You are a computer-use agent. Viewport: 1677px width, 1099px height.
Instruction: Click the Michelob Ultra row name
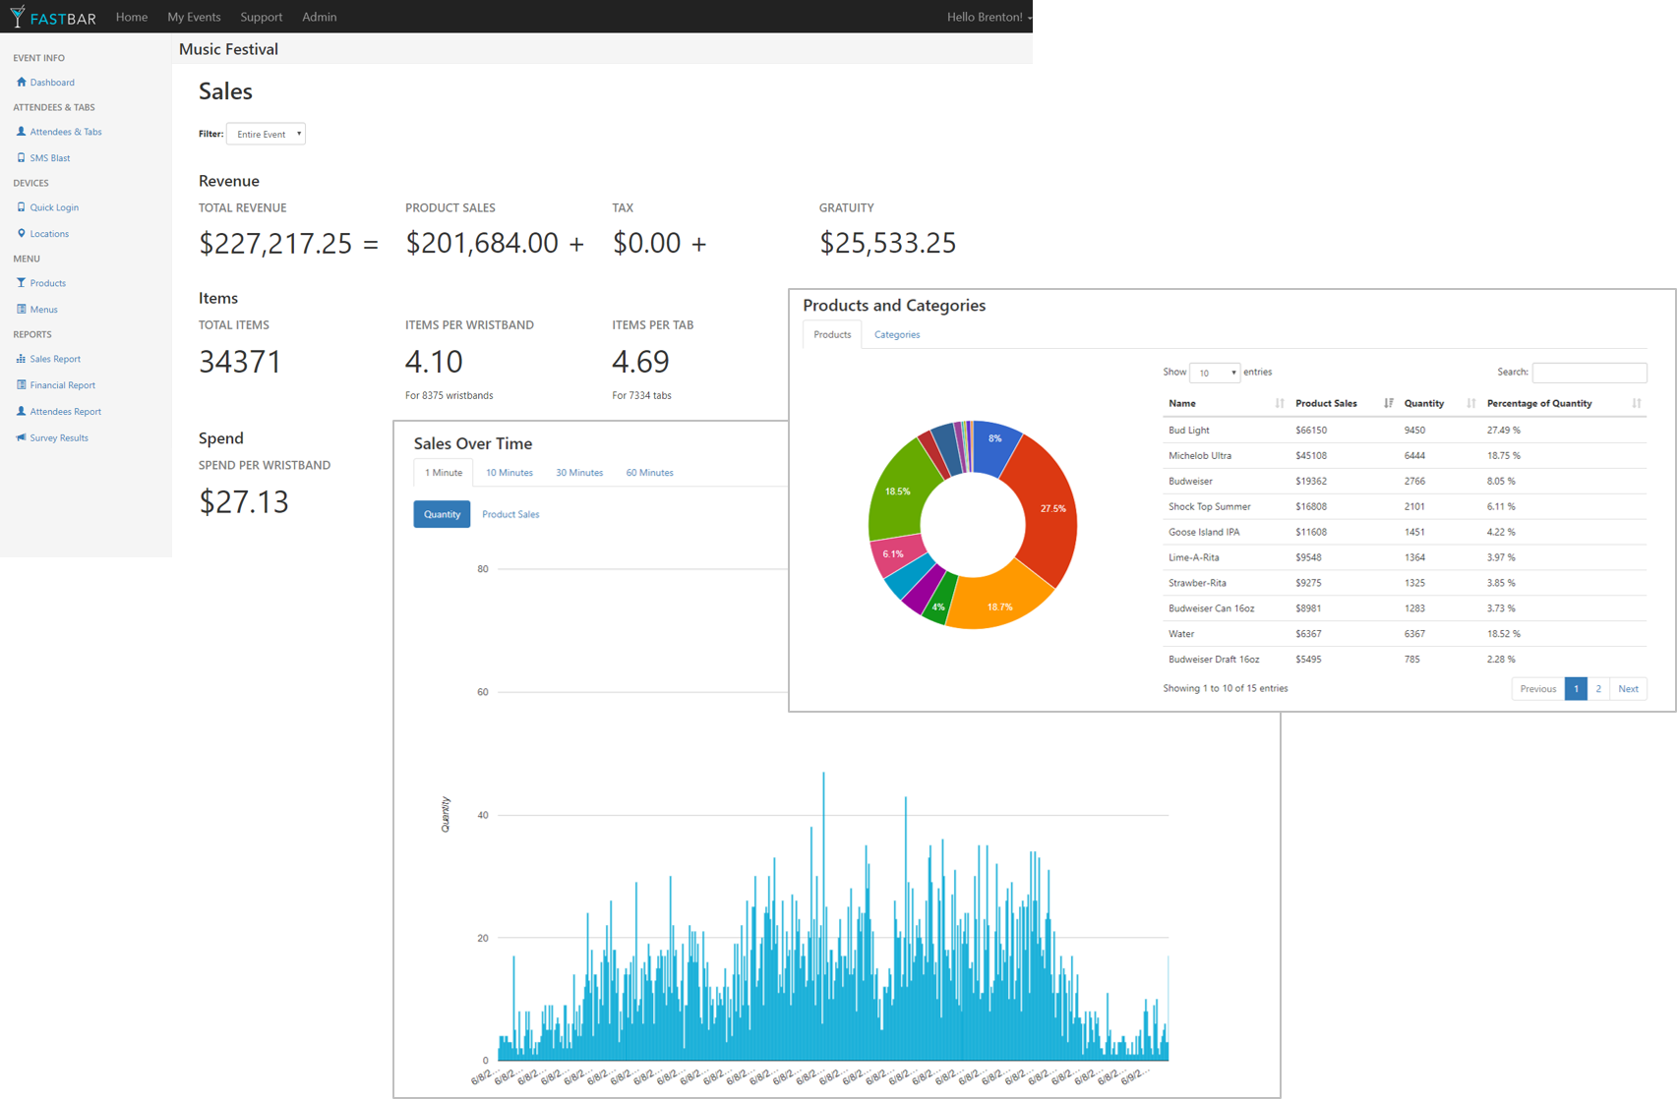tap(1200, 456)
